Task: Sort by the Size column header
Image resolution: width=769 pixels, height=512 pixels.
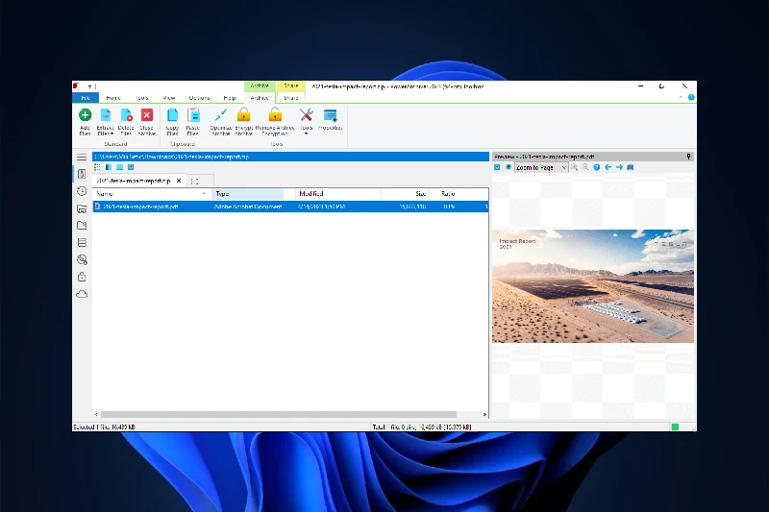Action: point(405,193)
